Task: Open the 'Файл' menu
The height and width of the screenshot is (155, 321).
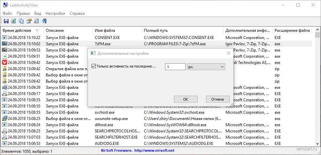Action: point(7,13)
